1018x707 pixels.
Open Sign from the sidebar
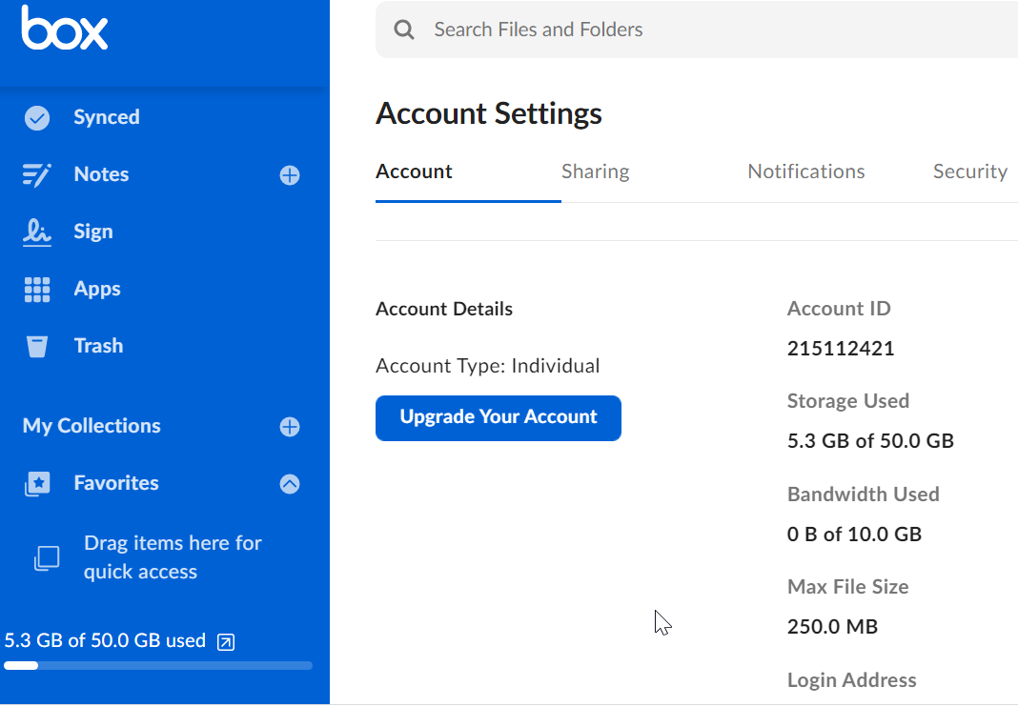pos(93,232)
